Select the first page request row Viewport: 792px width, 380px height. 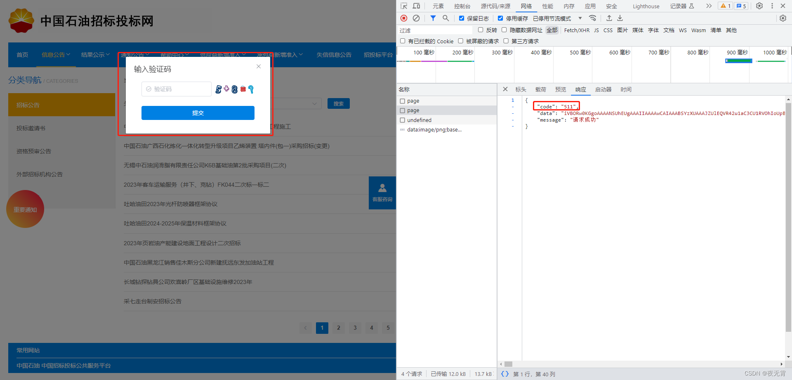click(x=447, y=101)
